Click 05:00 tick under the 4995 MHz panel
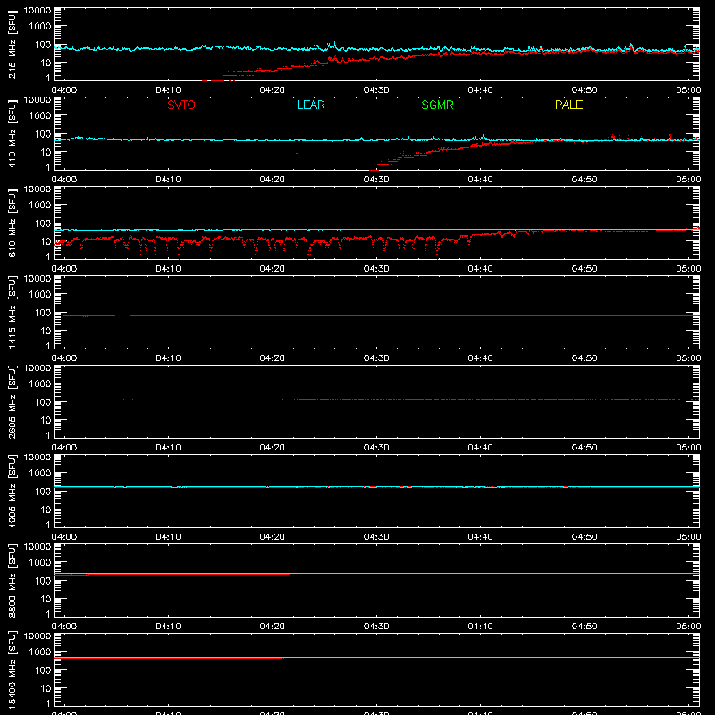 click(688, 537)
